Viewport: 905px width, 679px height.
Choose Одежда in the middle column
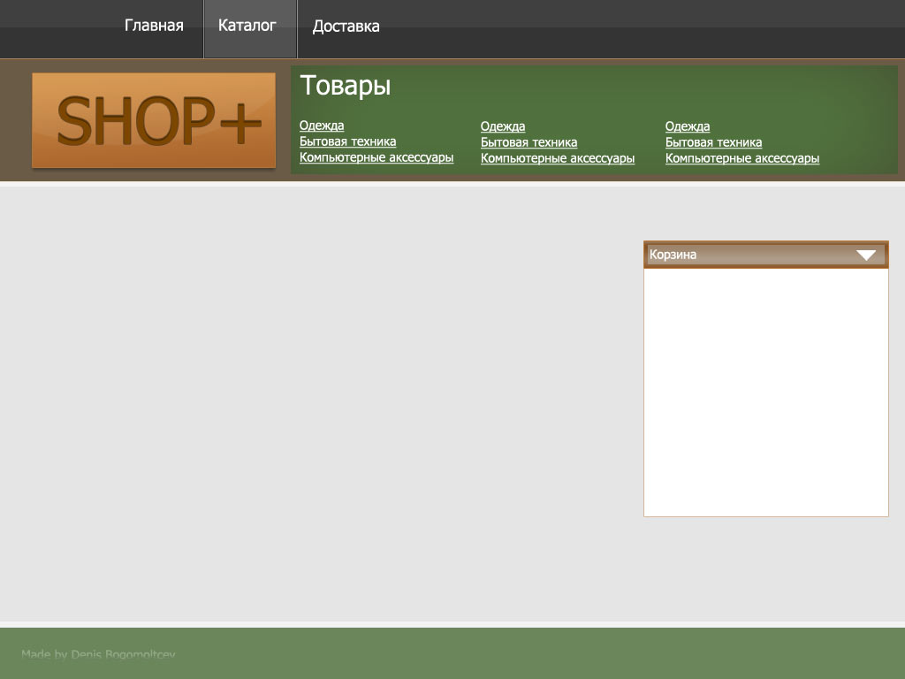[x=503, y=126]
